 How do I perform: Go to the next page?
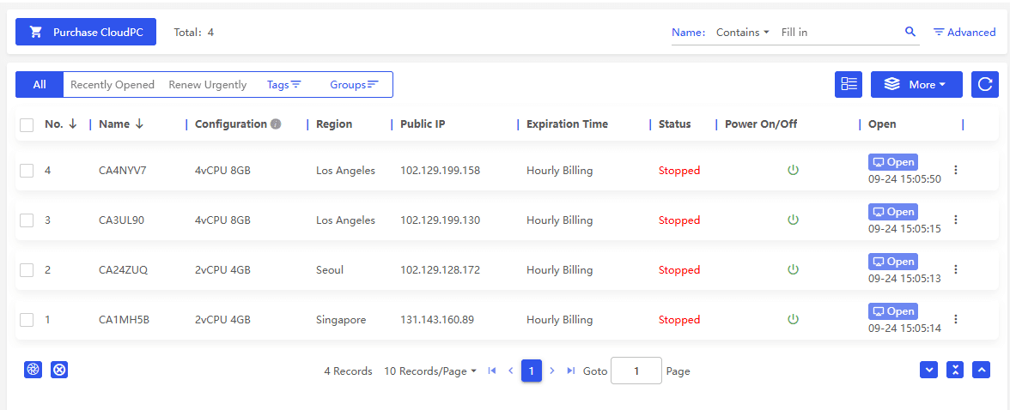pos(552,371)
